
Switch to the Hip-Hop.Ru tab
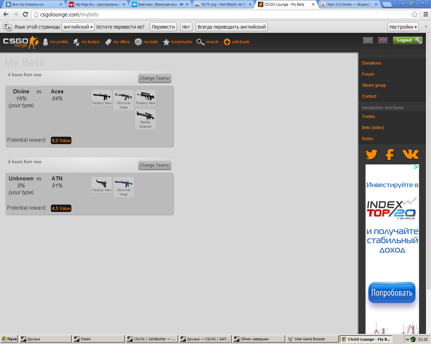[97, 4]
